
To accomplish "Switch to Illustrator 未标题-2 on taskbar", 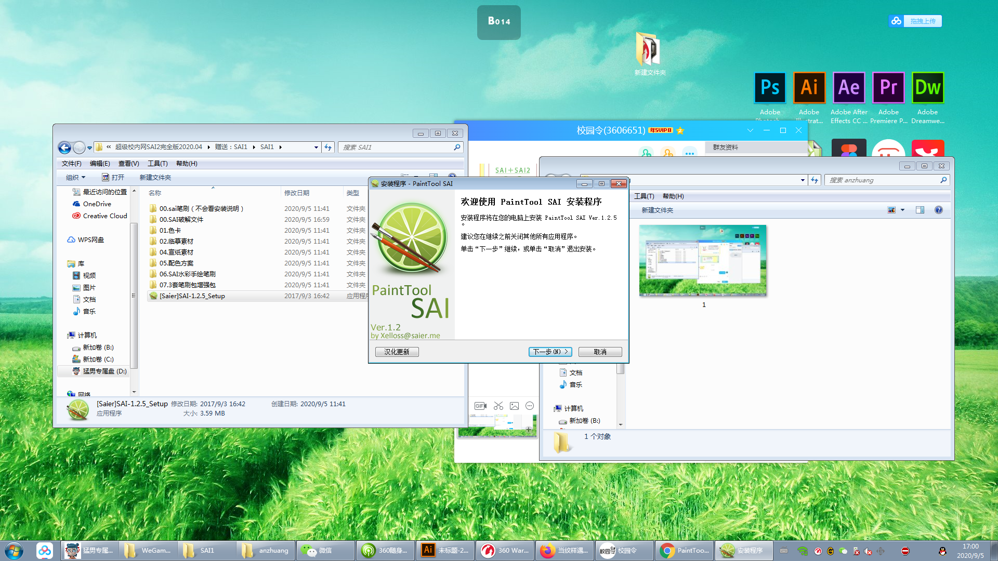I will tap(445, 551).
